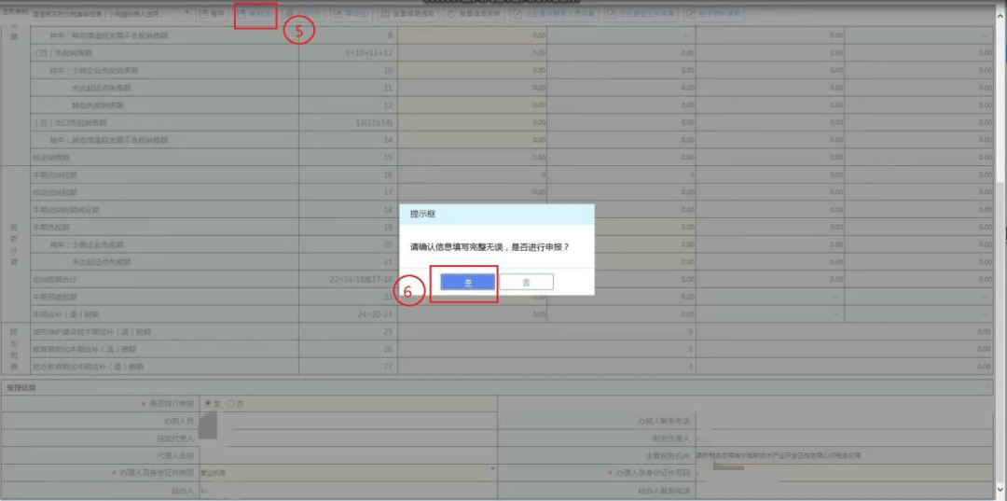The image size is (1007, 501).
Task: Click (五)出口免税销售额 row label
Action: [x=69, y=122]
